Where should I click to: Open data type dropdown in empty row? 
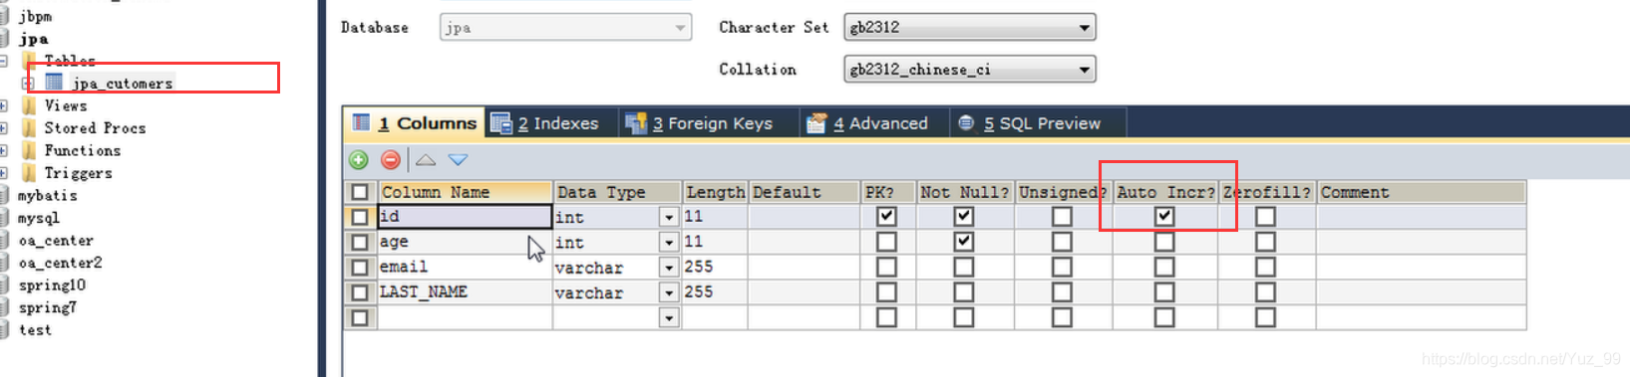(x=669, y=318)
